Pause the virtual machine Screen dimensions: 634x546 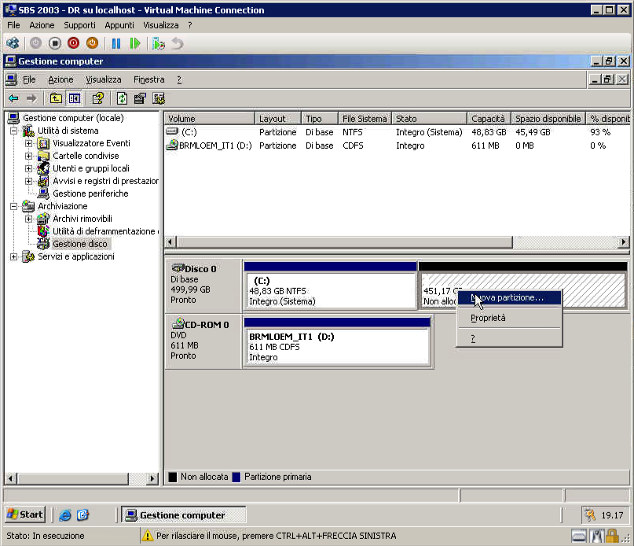116,43
